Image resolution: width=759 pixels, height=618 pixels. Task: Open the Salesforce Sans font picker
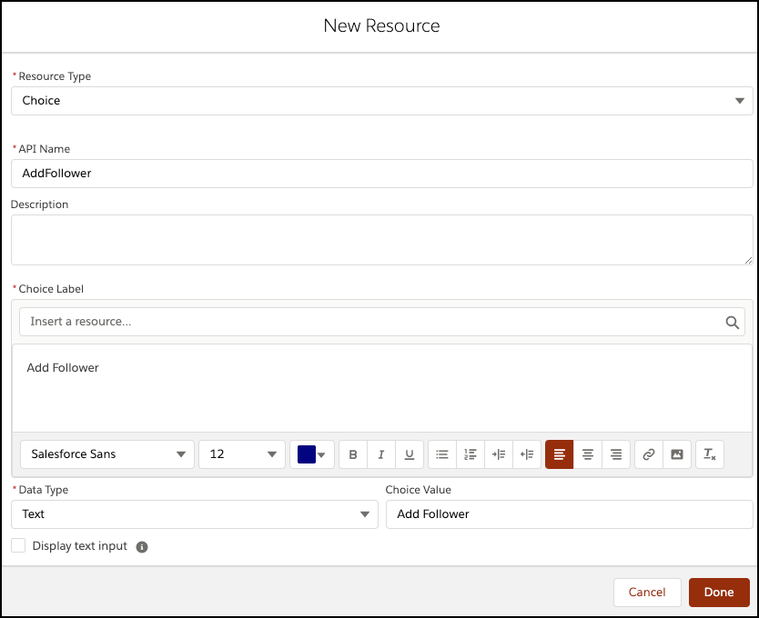pos(106,454)
